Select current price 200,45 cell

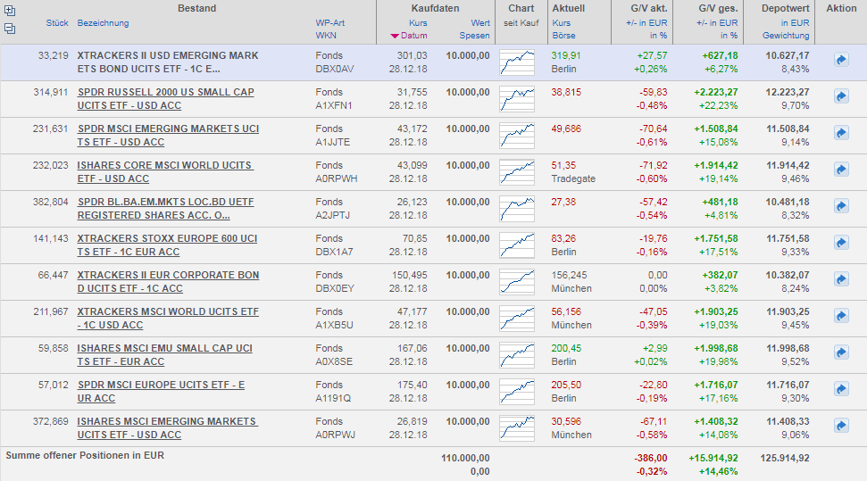(x=566, y=348)
